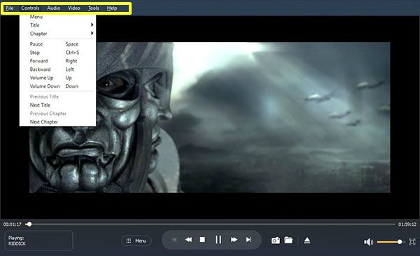Open the Video menu
The width and height of the screenshot is (420, 256).
pyautogui.click(x=74, y=8)
